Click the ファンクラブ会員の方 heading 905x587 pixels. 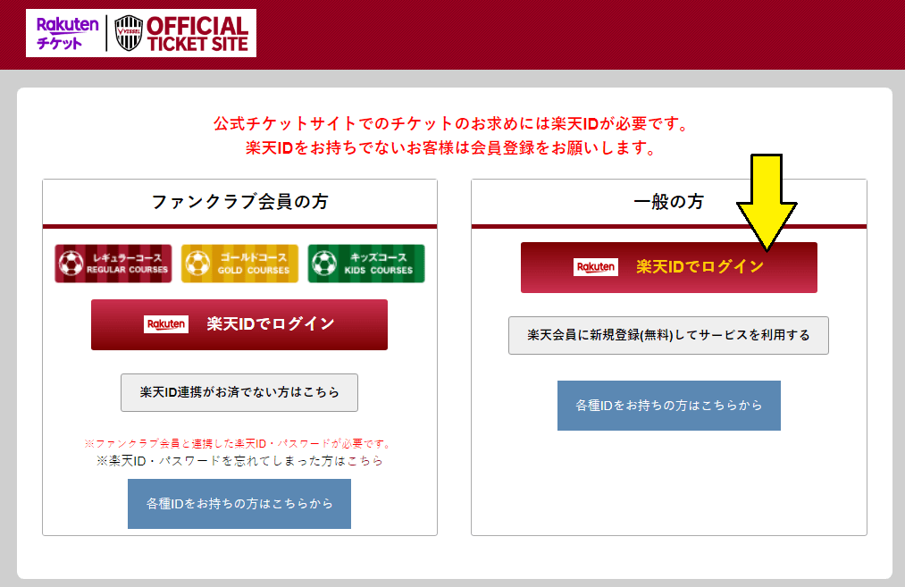coord(239,202)
